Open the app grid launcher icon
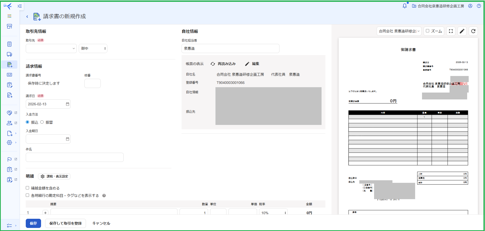The height and width of the screenshot is (231, 485). (9, 16)
